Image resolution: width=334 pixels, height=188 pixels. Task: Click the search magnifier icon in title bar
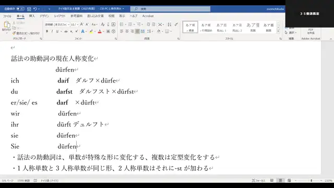point(136,9)
